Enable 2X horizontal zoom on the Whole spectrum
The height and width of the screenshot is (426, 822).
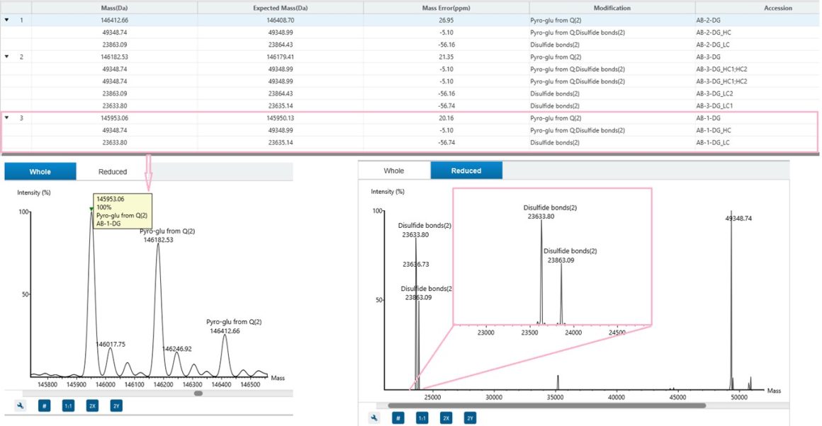point(91,405)
